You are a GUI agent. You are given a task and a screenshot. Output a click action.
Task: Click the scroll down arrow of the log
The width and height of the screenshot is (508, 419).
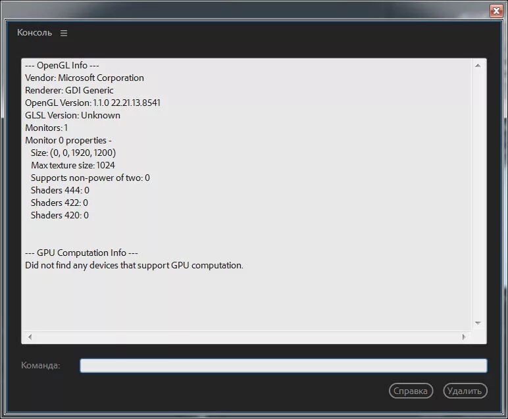478,323
